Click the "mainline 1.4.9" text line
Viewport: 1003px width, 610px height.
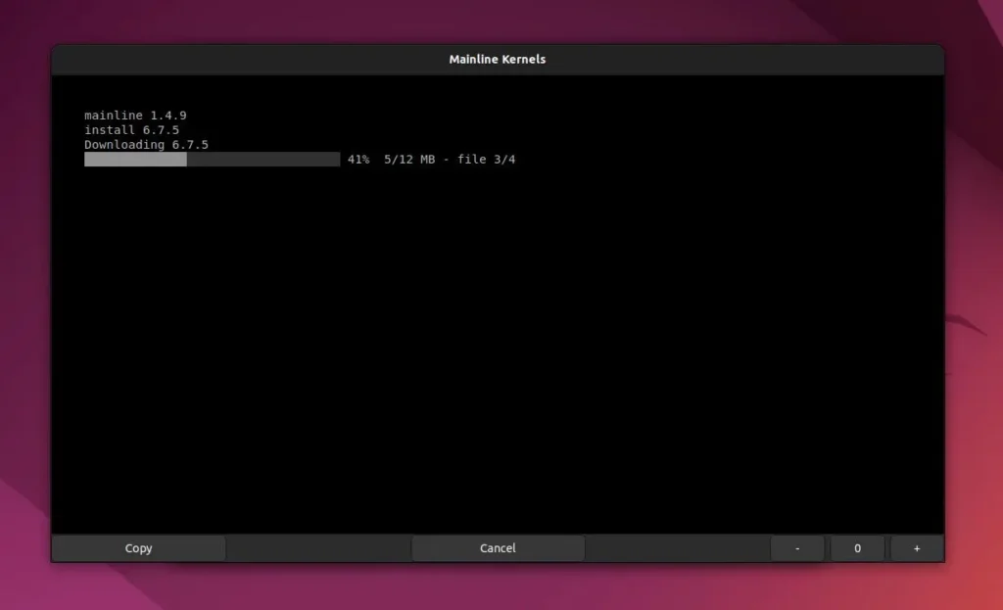tap(135, 116)
